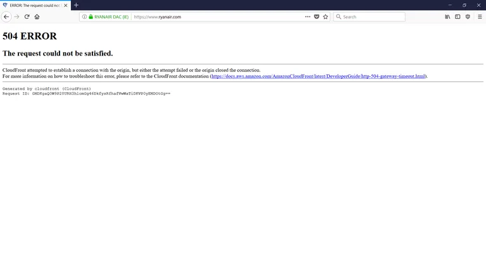Open the Firefox hamburger menu
The width and height of the screenshot is (486, 260).
[x=480, y=16]
